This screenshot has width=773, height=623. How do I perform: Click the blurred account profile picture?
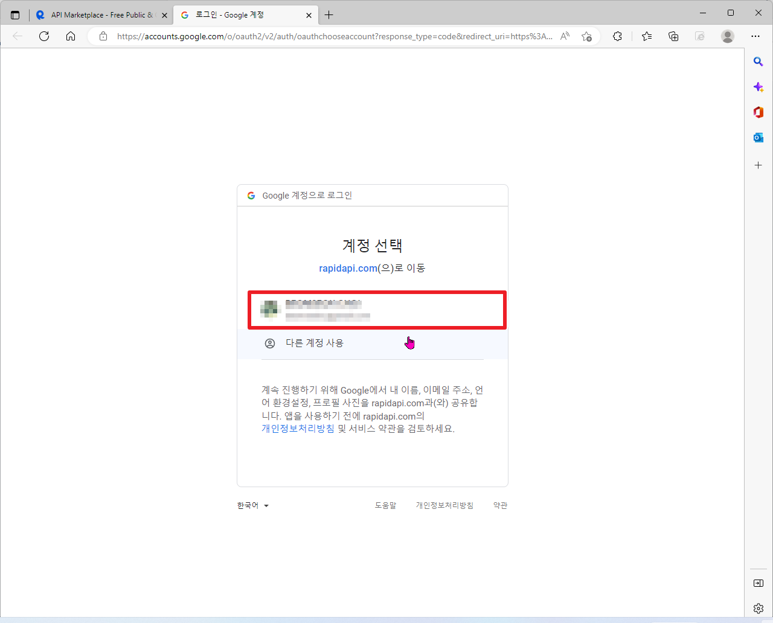point(270,309)
